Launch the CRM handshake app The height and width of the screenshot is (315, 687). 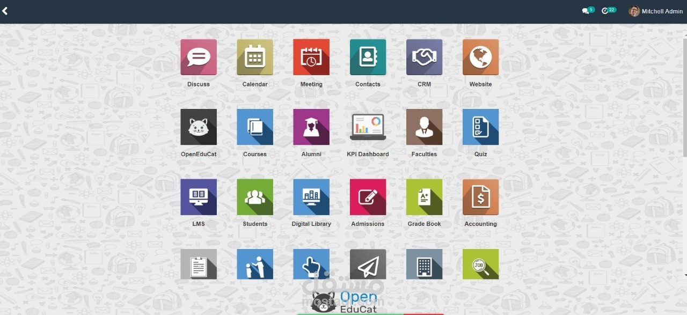(x=424, y=57)
